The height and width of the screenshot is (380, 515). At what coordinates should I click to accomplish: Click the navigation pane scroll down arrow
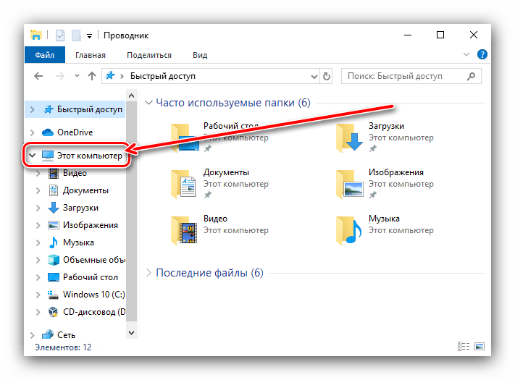pos(131,333)
